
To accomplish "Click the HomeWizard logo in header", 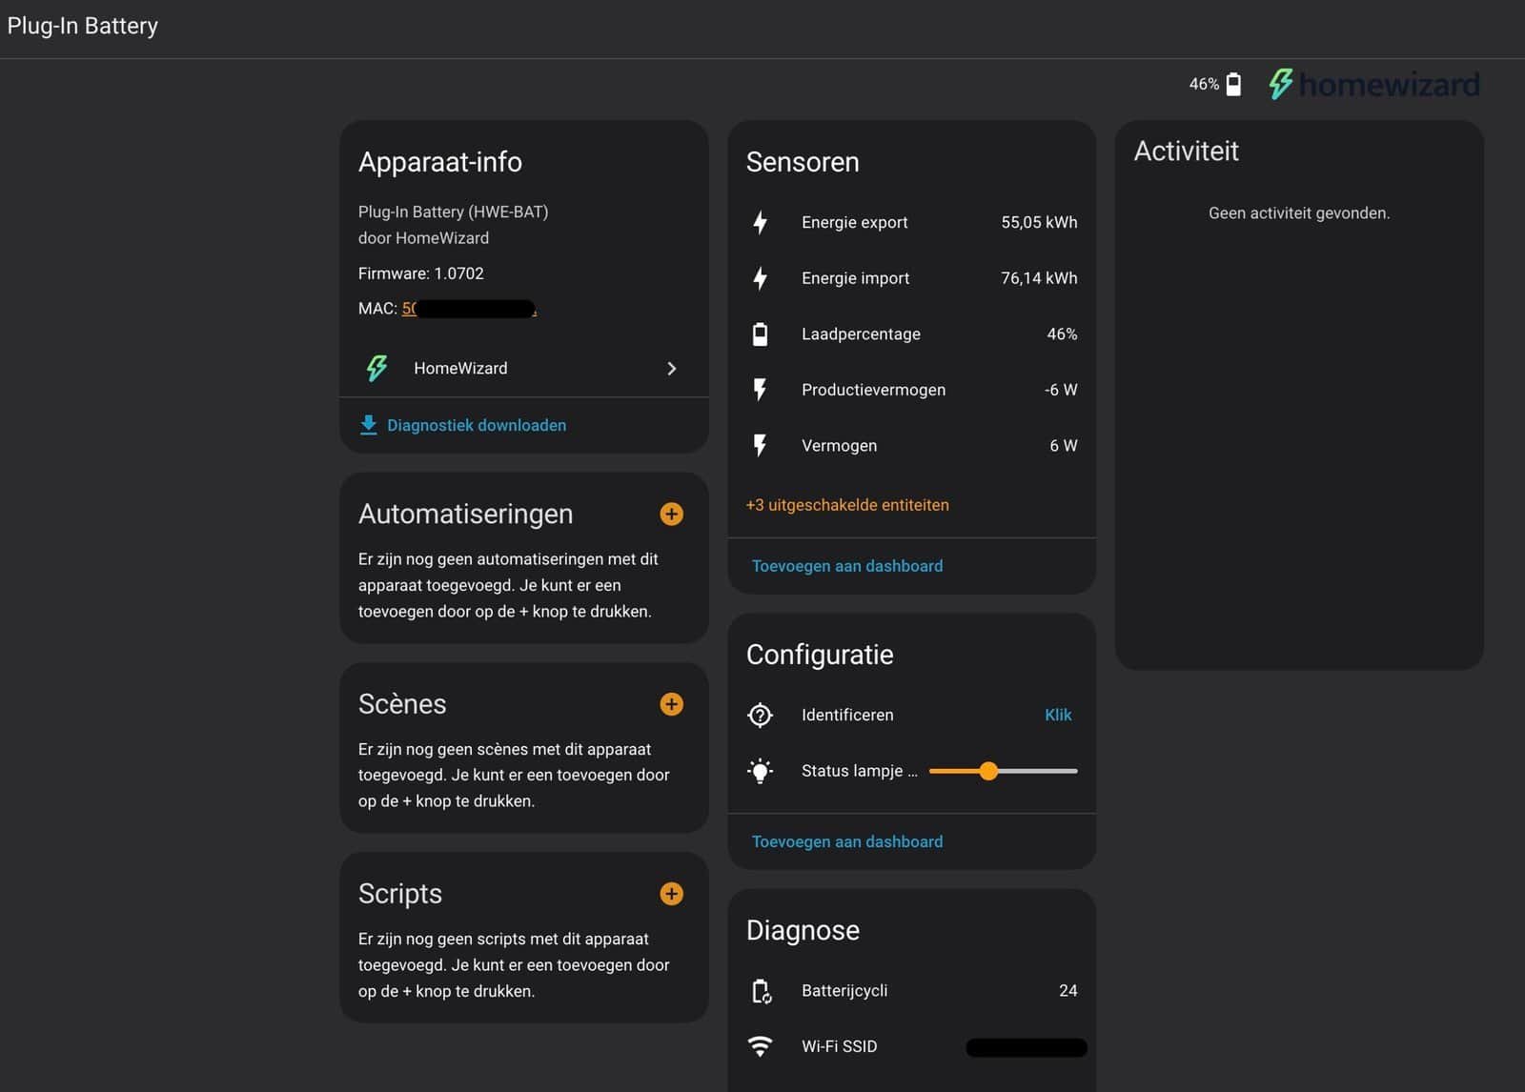I will pyautogui.click(x=1373, y=84).
